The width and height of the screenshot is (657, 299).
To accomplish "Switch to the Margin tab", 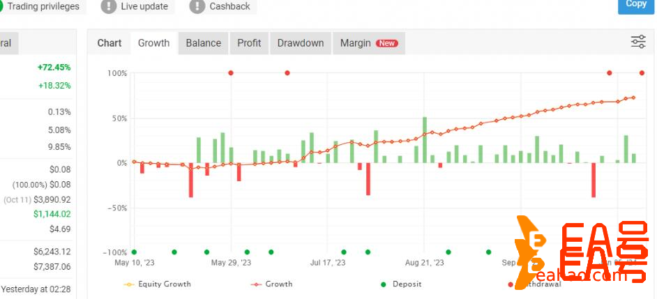I will 356,43.
